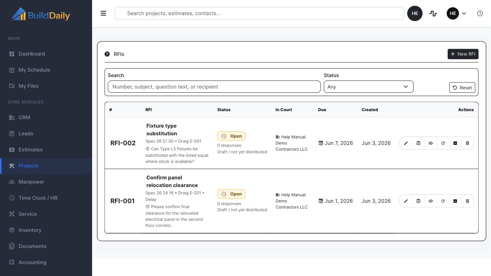Image resolution: width=491 pixels, height=276 pixels.
Task: Click 'Spec 26 51 00 • Drwg E-501' text
Action: click(x=173, y=141)
